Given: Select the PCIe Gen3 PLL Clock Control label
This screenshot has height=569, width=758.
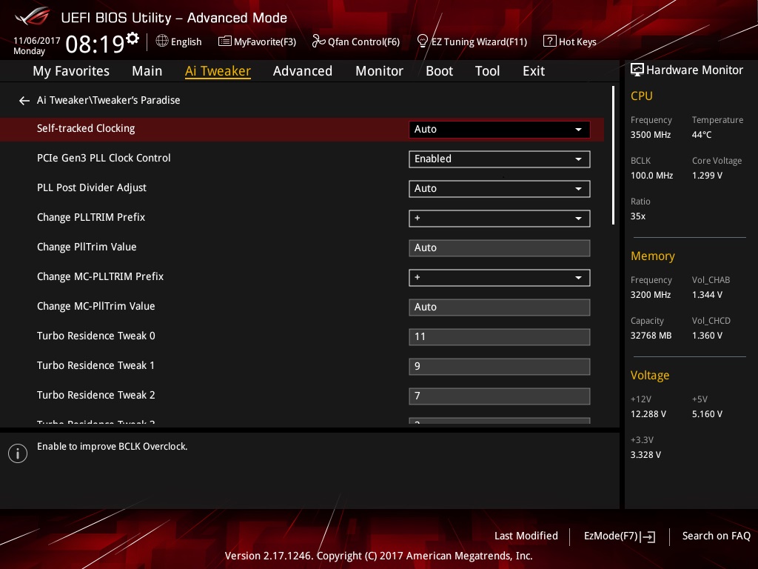Looking at the screenshot, I should click(x=104, y=159).
